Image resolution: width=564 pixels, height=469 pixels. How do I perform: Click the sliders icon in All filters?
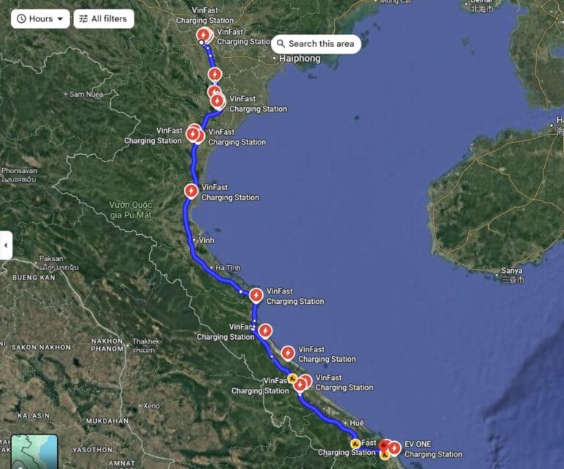click(x=84, y=18)
